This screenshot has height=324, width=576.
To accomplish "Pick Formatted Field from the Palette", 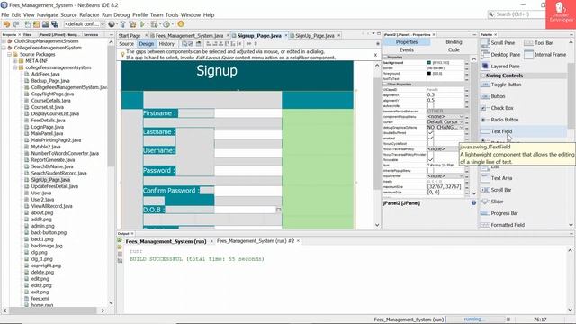I will tap(502, 225).
